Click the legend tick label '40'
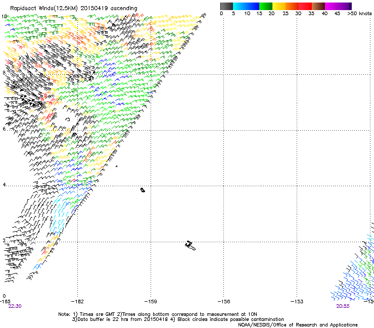374x328 pixels. coord(324,14)
